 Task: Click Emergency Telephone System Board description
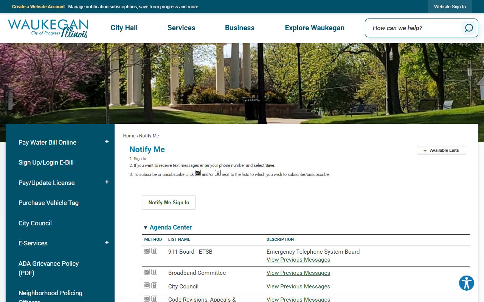[x=313, y=252]
